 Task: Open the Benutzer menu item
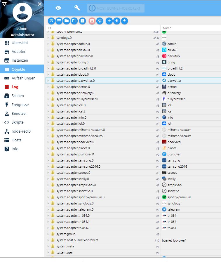[22, 113]
